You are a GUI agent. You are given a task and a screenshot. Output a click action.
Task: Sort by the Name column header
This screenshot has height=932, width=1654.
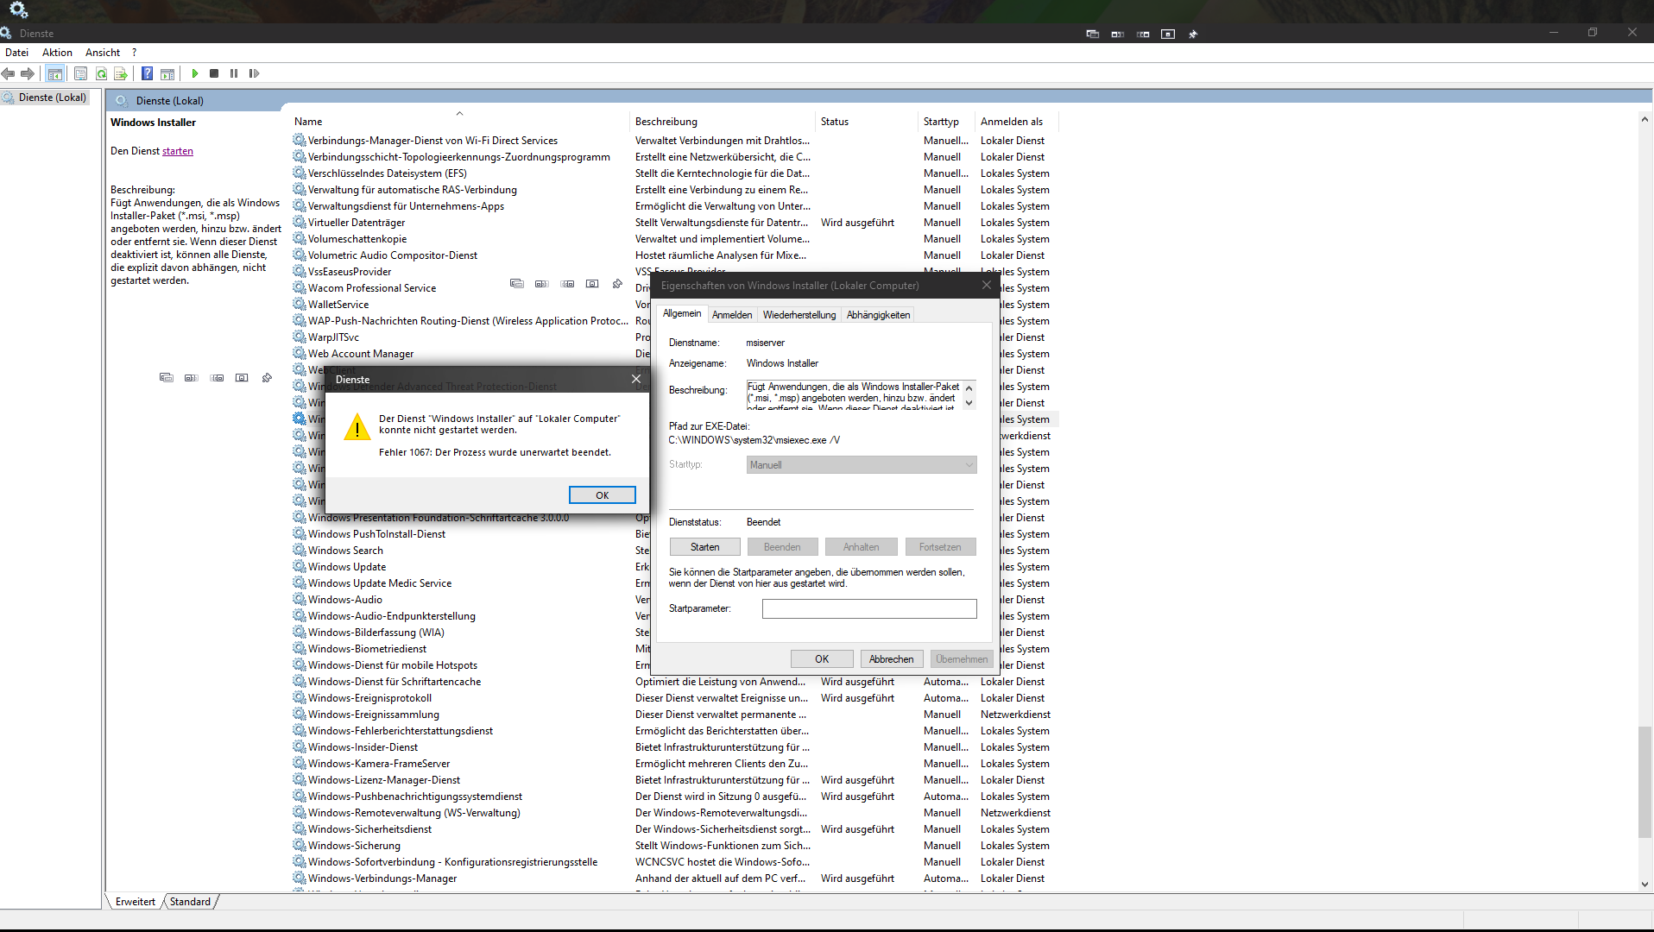(x=459, y=121)
